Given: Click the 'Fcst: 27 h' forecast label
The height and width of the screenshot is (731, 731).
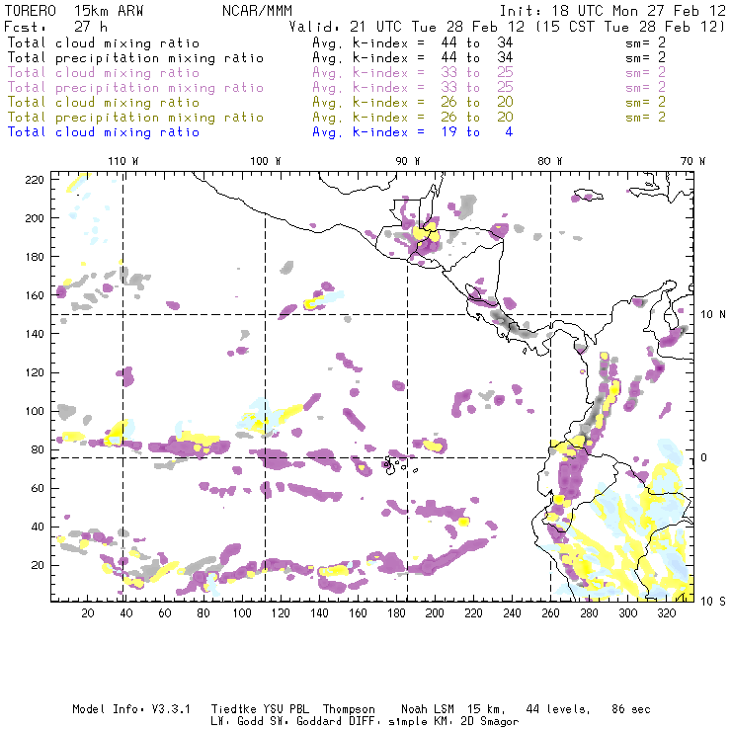Looking at the screenshot, I should coord(55,27).
